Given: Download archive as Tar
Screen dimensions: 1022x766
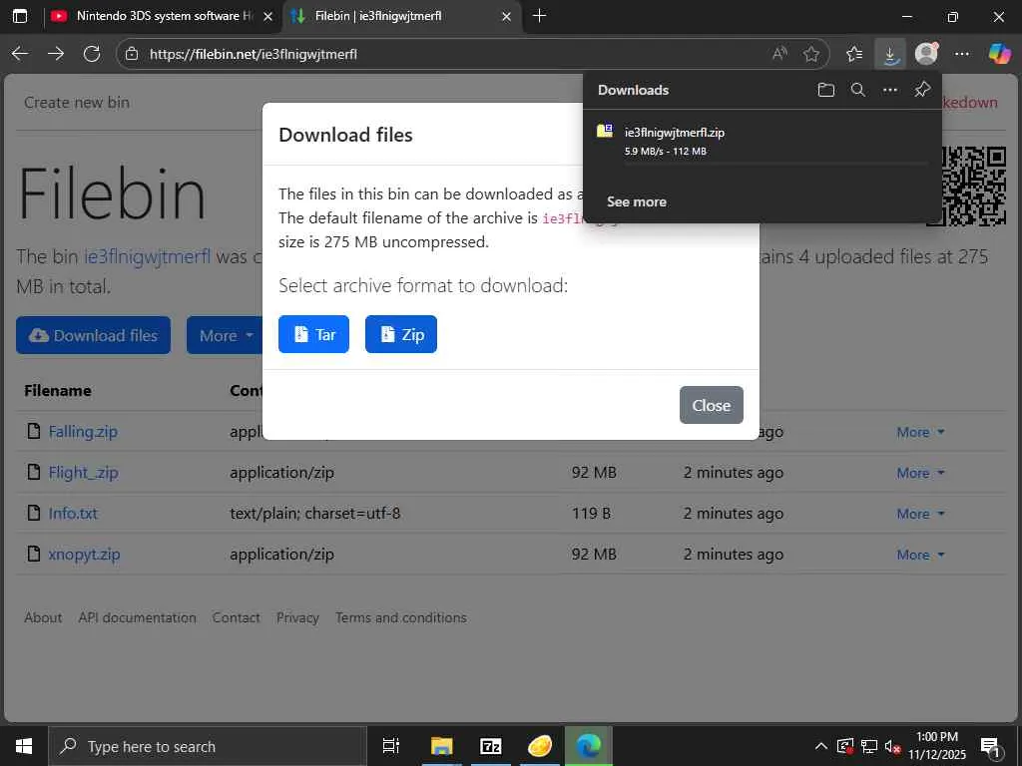Looking at the screenshot, I should point(313,334).
